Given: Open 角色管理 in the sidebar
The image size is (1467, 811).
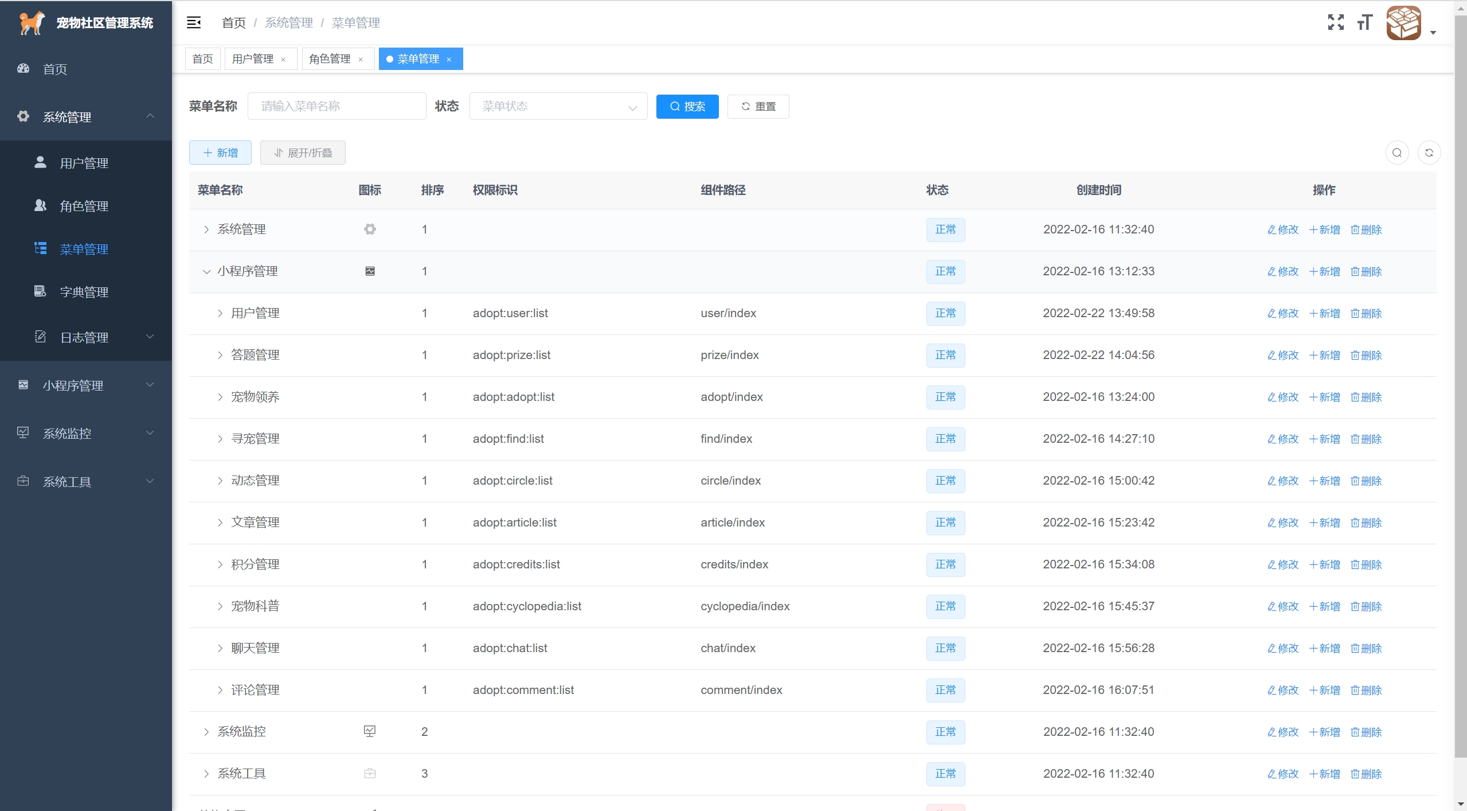Looking at the screenshot, I should click(x=86, y=206).
